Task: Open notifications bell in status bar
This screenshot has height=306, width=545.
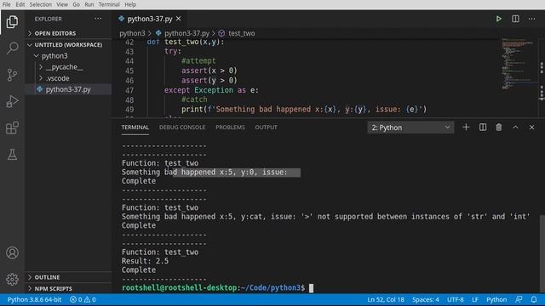Action: pyautogui.click(x=534, y=299)
